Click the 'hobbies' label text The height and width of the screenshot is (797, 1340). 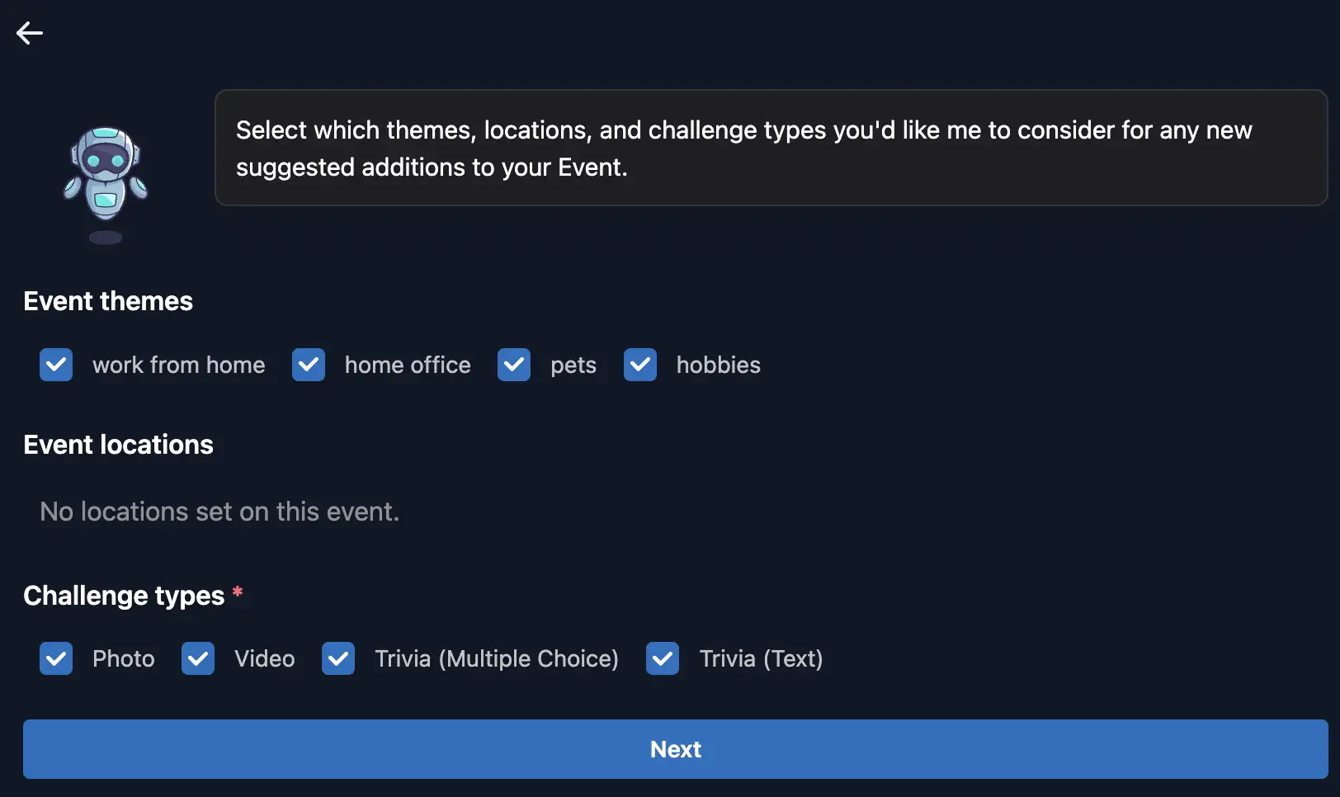(717, 365)
